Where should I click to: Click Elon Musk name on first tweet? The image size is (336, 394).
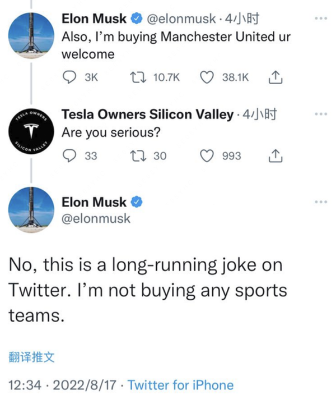coord(94,20)
